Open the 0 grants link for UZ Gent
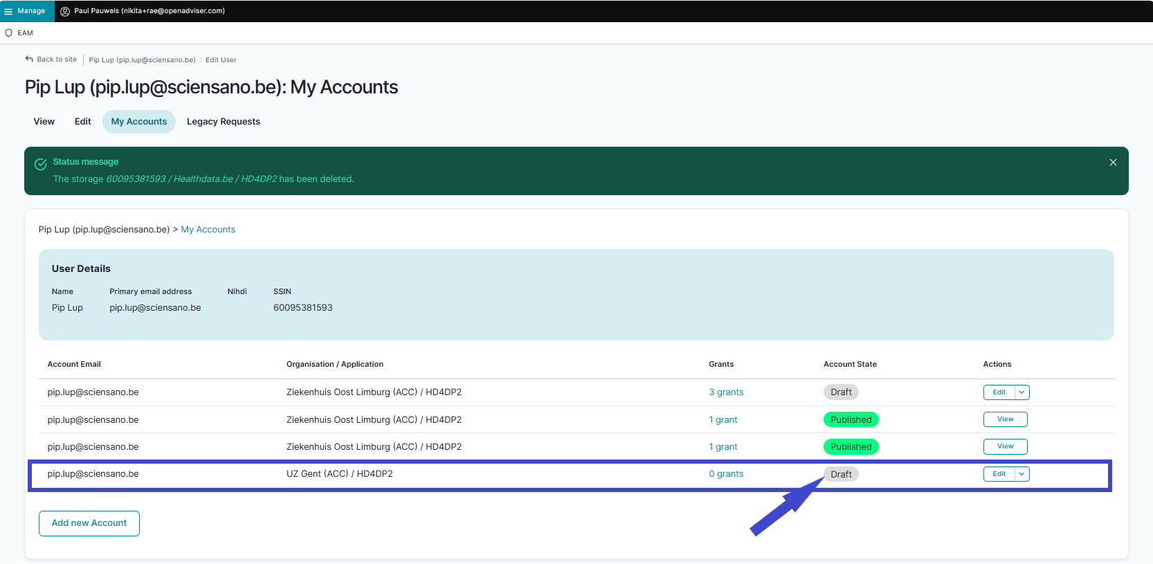 tap(726, 474)
